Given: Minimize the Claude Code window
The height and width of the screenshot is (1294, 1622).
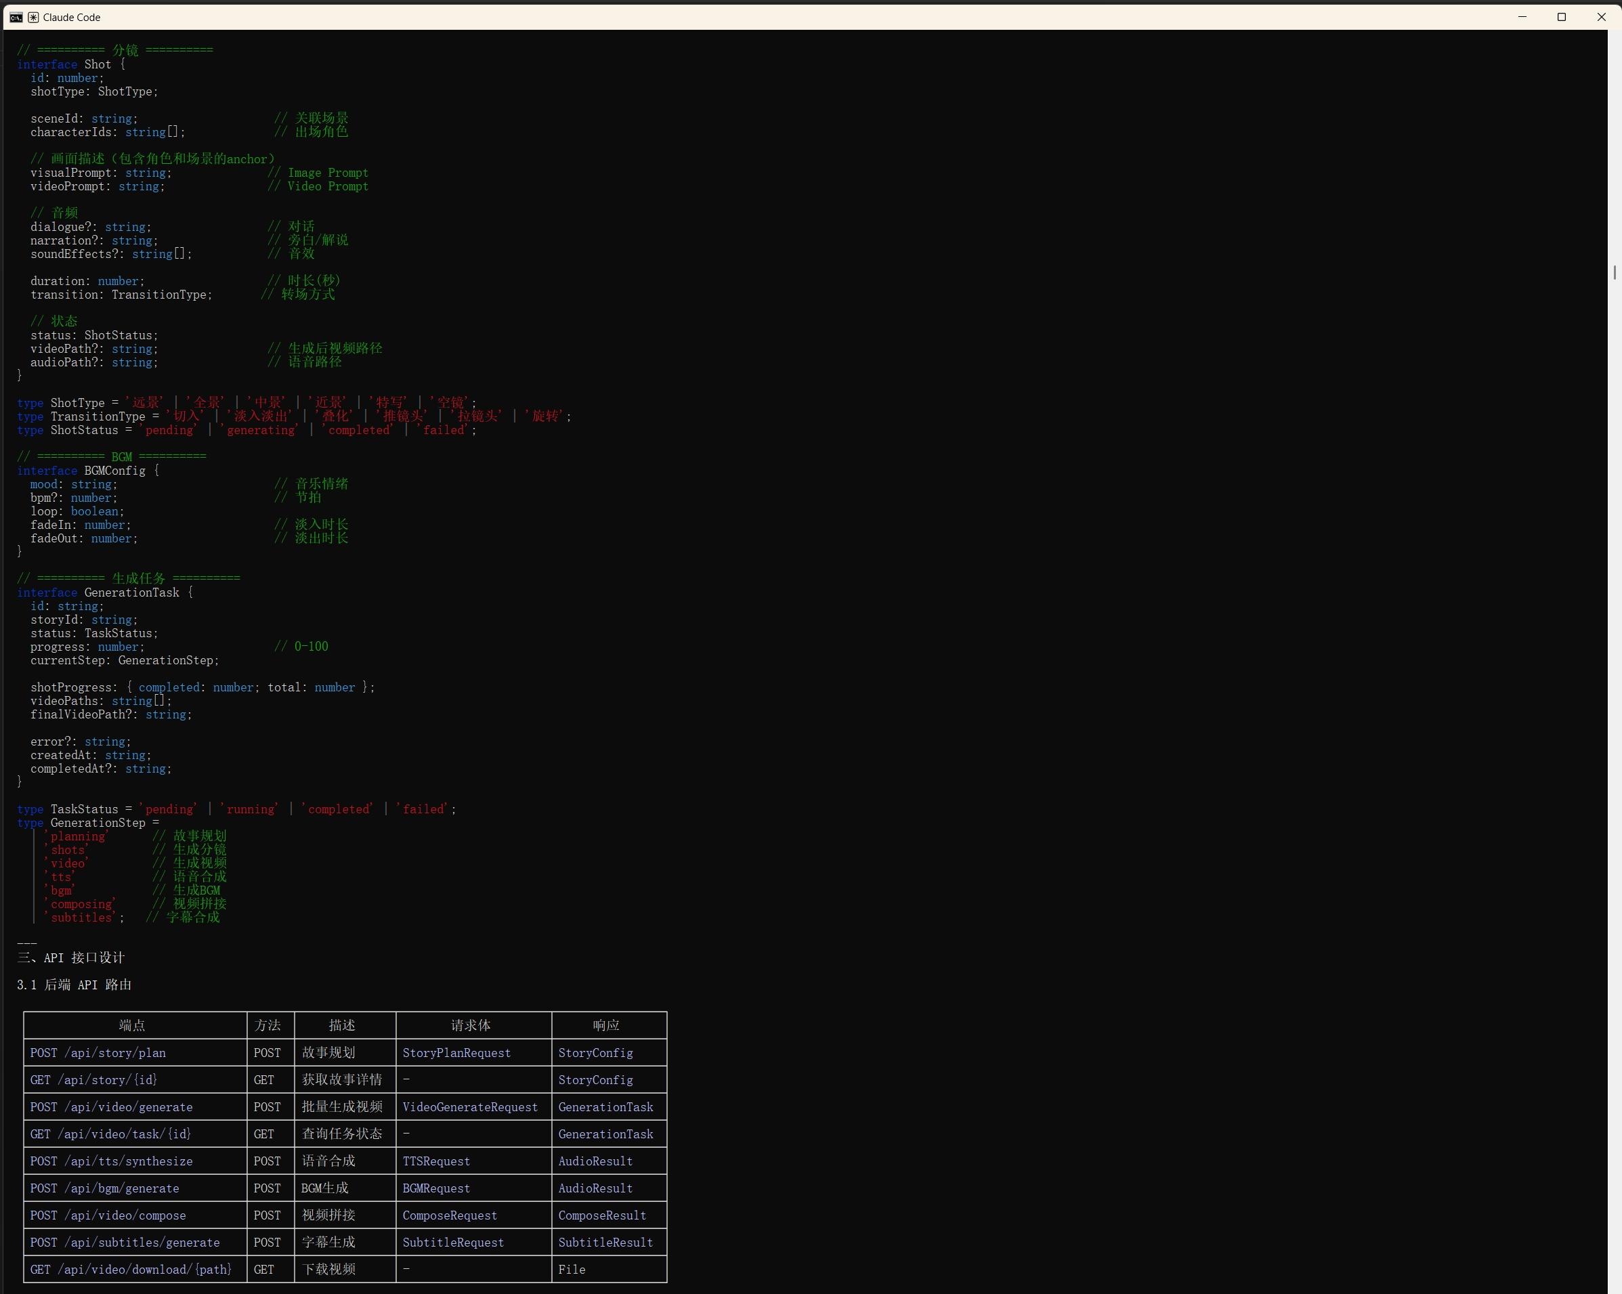Looking at the screenshot, I should point(1522,16).
